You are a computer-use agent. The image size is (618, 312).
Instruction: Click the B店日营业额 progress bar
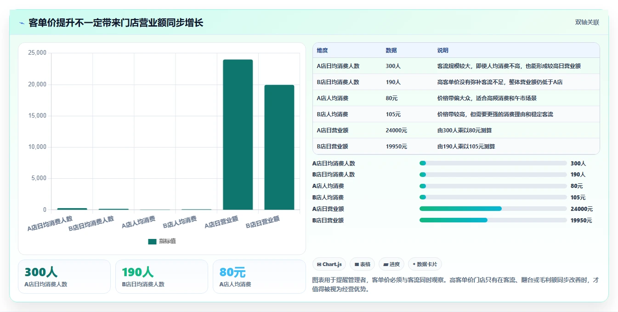coord(493,220)
